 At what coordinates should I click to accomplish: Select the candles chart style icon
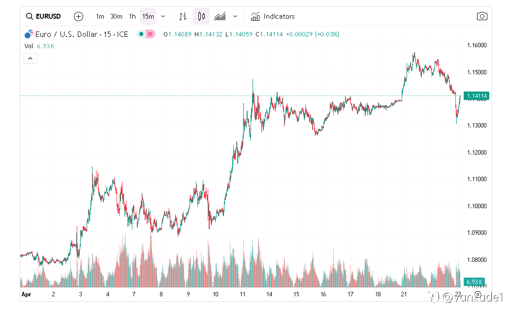[201, 16]
